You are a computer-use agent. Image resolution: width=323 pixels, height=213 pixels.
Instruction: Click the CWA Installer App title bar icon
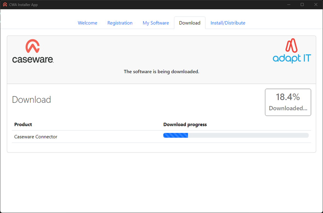point(5,5)
